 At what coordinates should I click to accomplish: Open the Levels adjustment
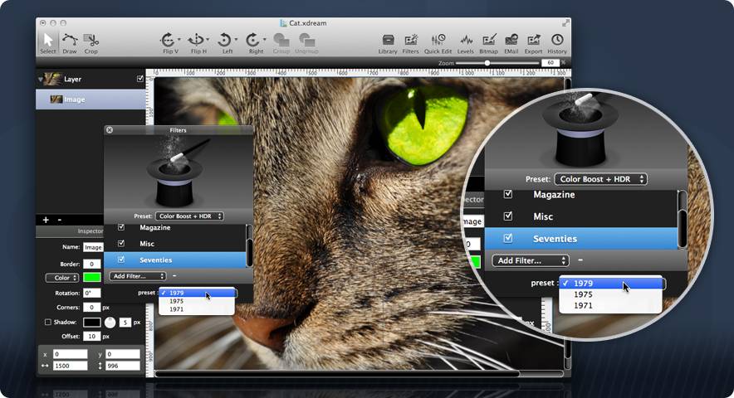click(x=465, y=41)
